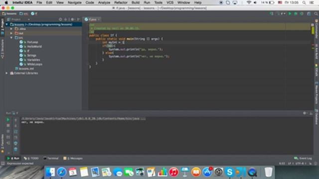Open the Terminal tool window tab
319x179 pixels.
(51, 158)
